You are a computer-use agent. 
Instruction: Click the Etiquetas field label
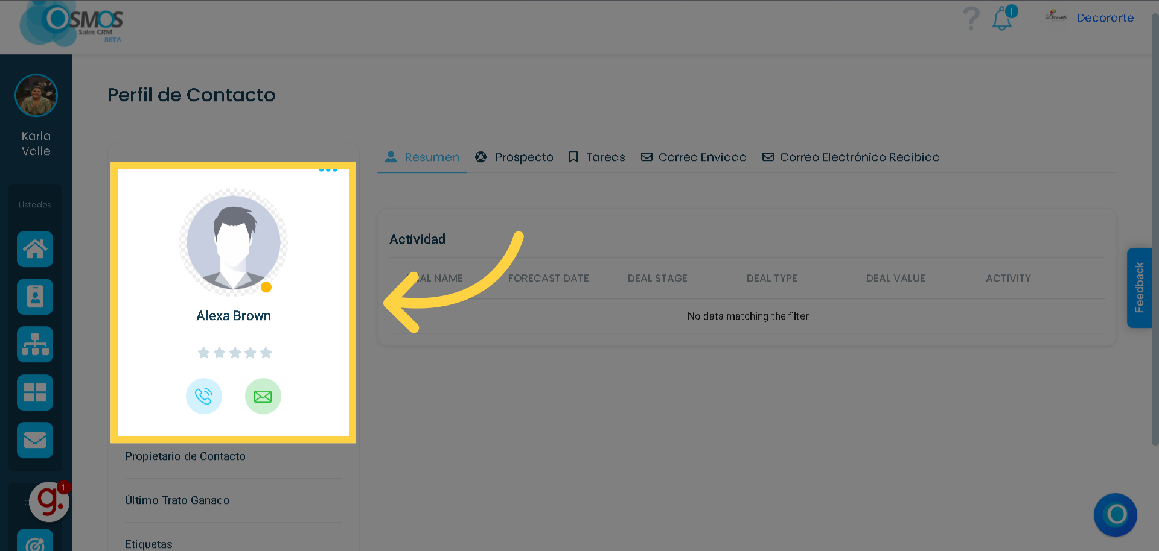[x=148, y=544]
